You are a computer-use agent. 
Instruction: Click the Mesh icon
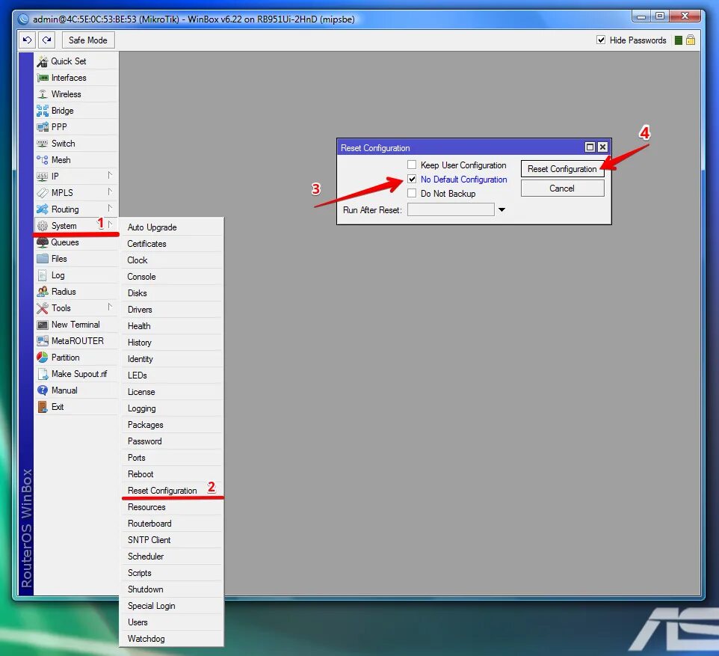tap(42, 160)
